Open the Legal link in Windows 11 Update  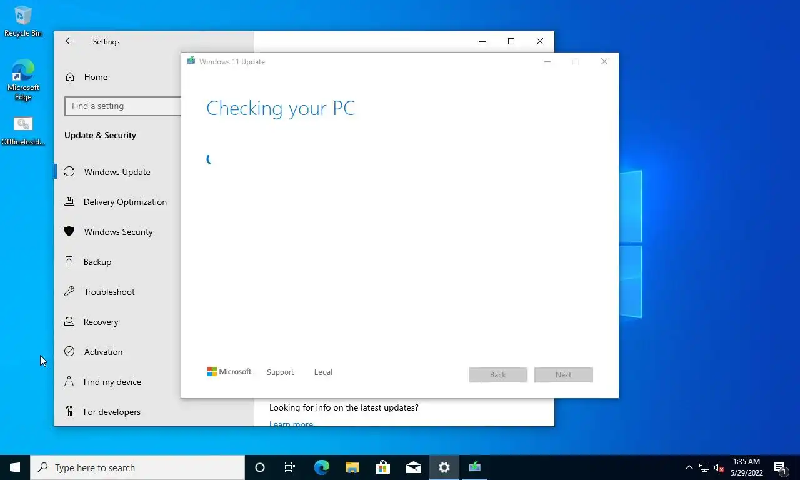coord(323,372)
